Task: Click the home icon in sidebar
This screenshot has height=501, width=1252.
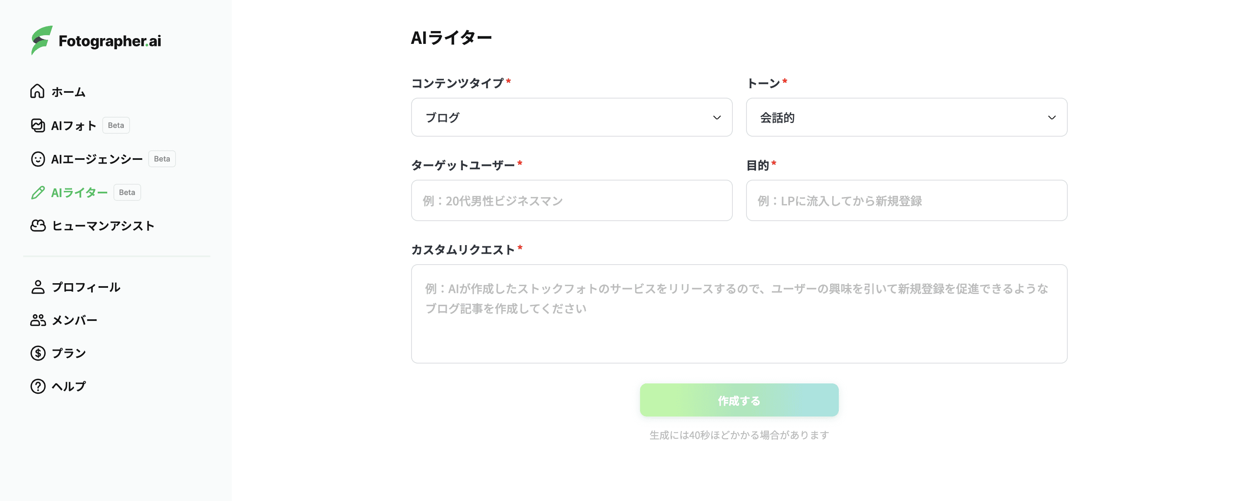Action: pos(37,92)
